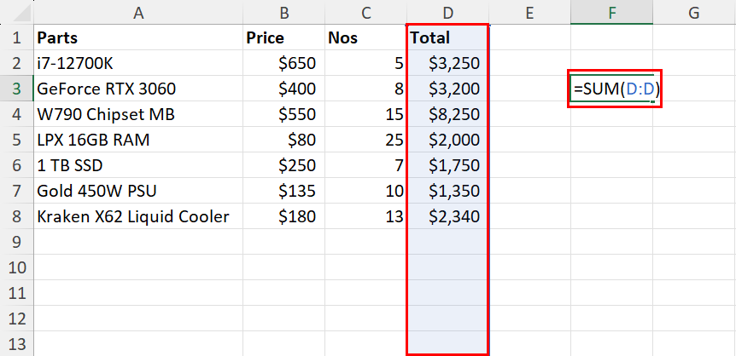
Task: Select row 5 header
Action: click(17, 139)
